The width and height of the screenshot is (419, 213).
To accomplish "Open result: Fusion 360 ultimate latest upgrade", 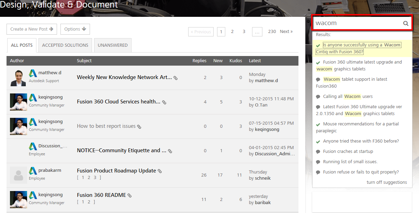I will tap(359, 66).
